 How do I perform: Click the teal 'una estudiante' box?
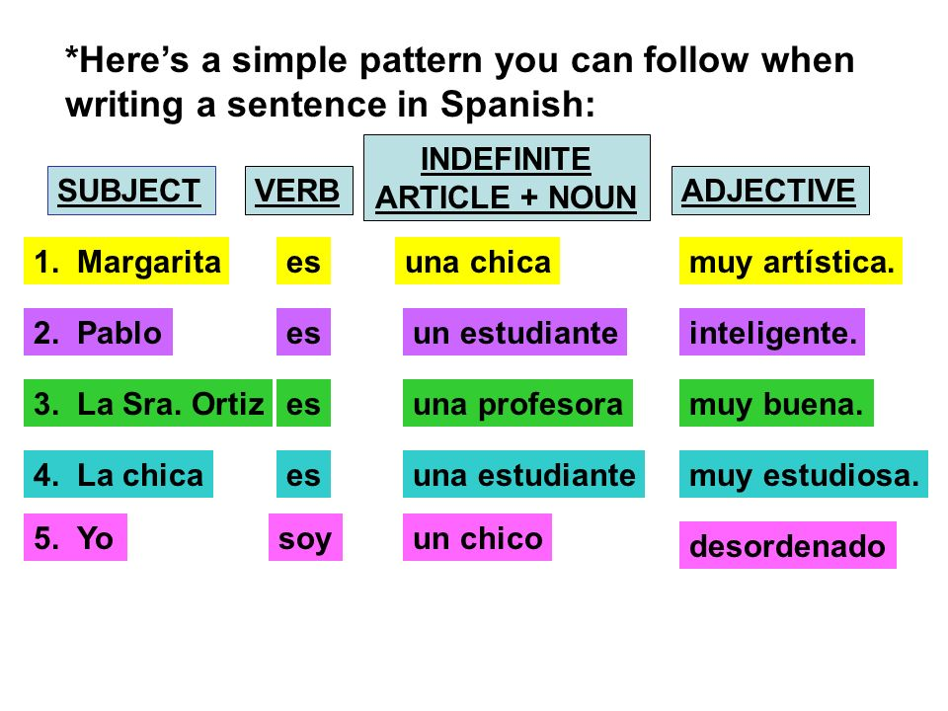pos(524,474)
